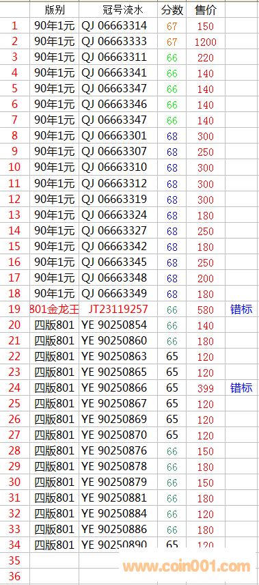Viewport: 259px width, 585px height.
Task: Click the www.coin001.com watermark link
Action: coord(187,567)
